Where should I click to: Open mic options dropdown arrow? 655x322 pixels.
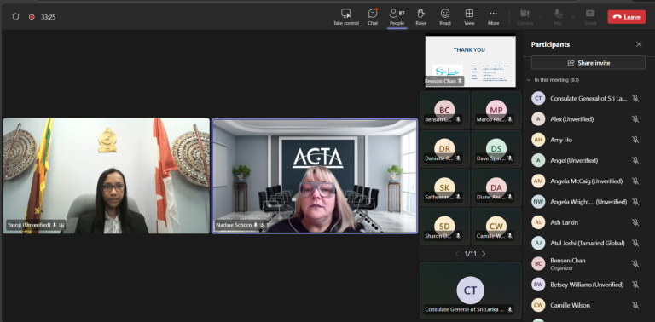573,17
